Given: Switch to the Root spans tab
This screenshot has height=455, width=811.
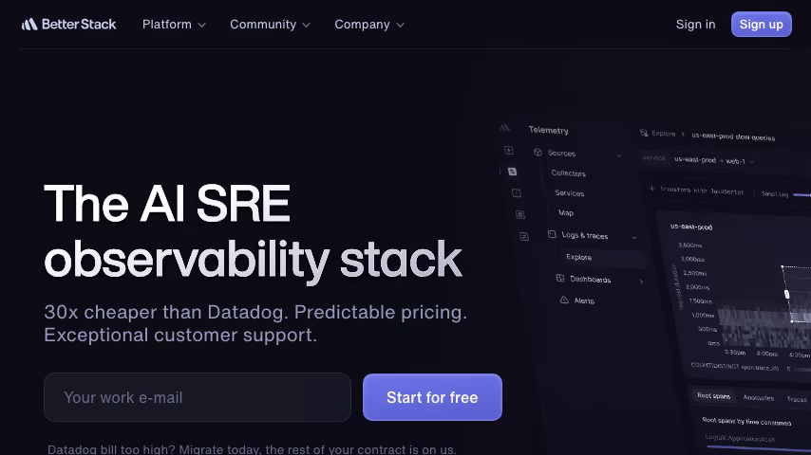Looking at the screenshot, I should (x=713, y=395).
